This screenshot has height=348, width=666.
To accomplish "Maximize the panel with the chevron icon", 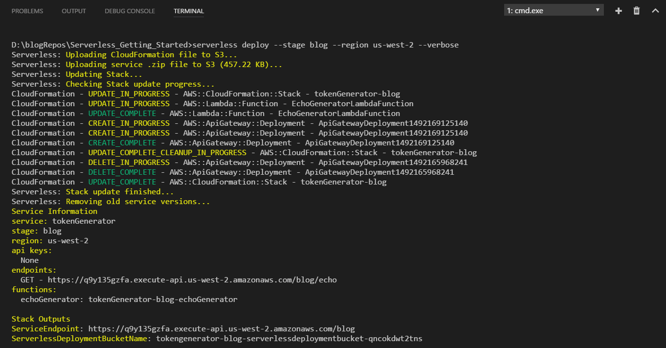I will pyautogui.click(x=655, y=11).
